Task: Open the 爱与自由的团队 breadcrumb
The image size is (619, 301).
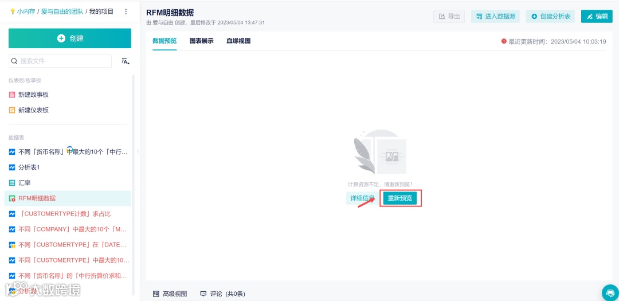Action: (x=62, y=12)
